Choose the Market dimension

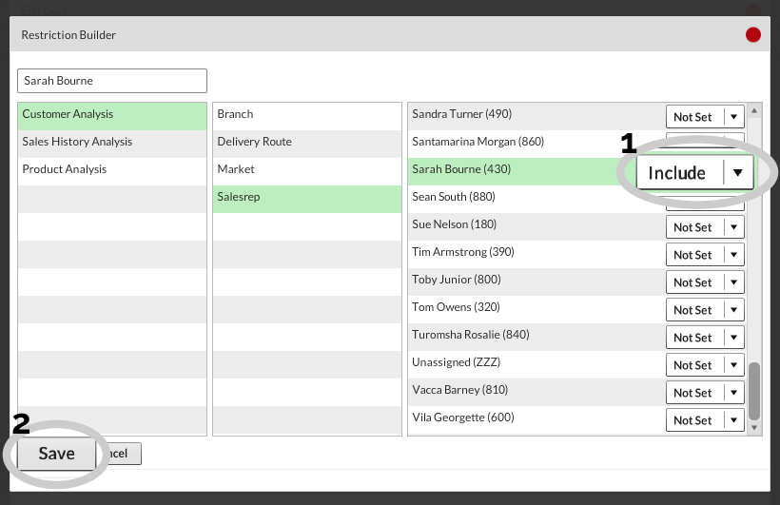click(307, 169)
